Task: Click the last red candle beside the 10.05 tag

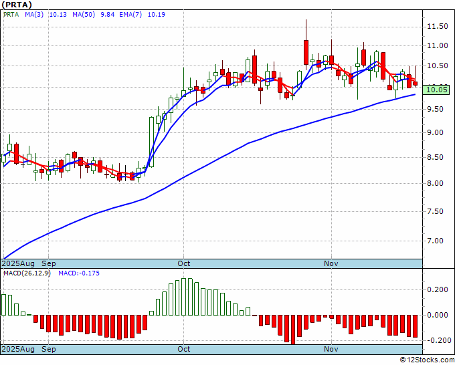Action: (x=416, y=84)
